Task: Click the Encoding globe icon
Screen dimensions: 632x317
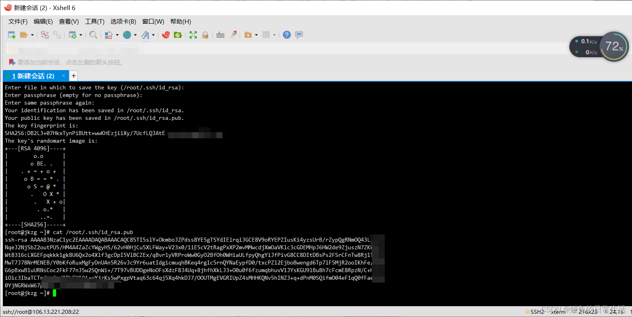Action: (x=127, y=35)
